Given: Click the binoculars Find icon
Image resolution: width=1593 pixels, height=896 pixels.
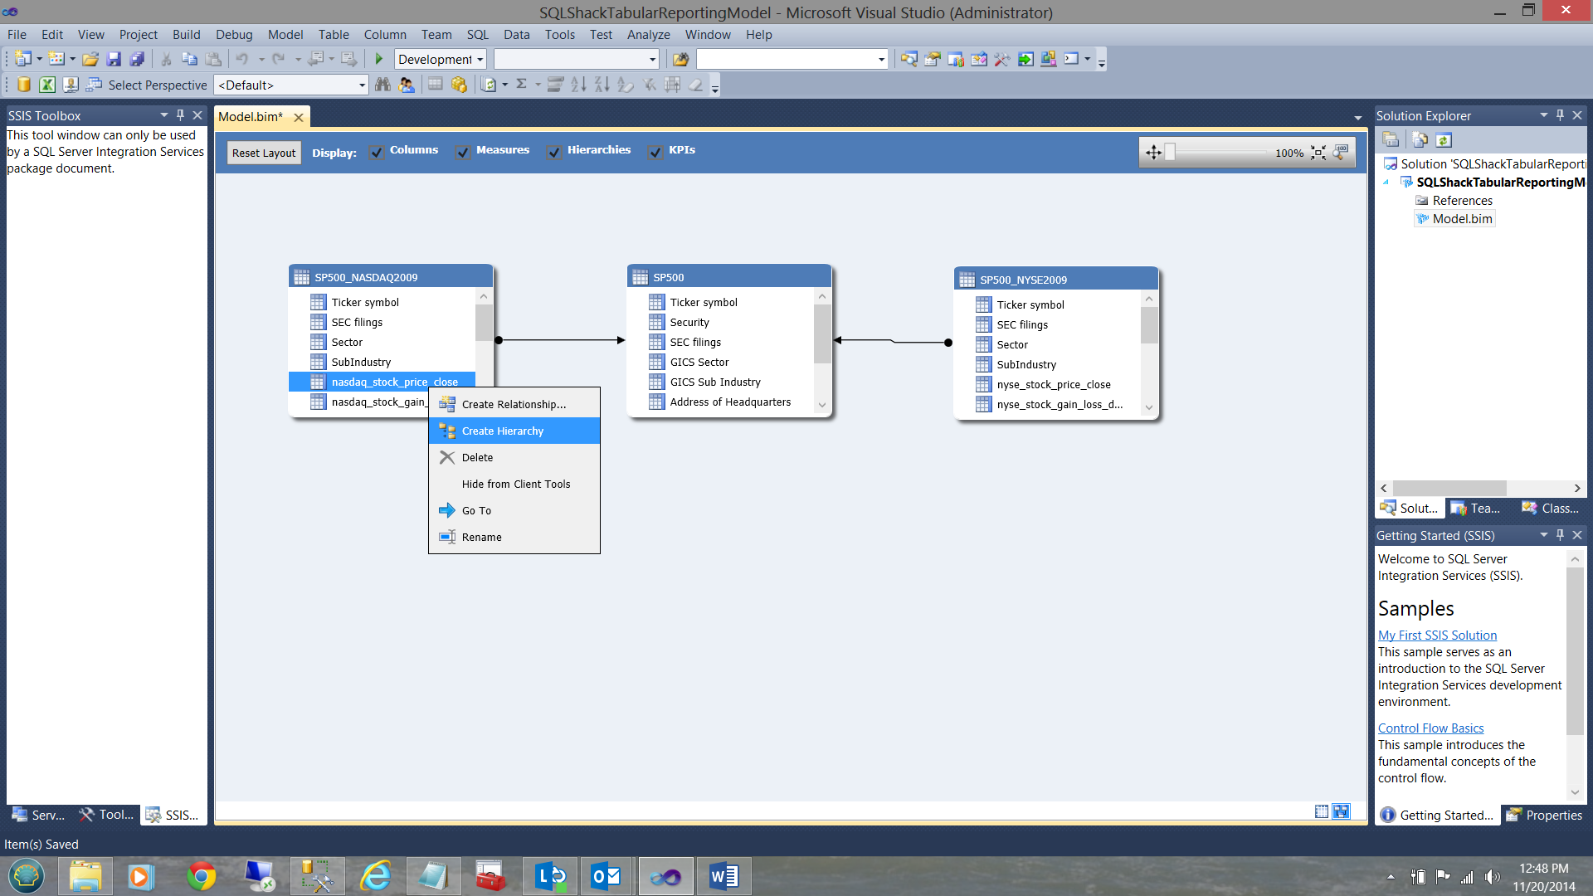Looking at the screenshot, I should coord(382,85).
